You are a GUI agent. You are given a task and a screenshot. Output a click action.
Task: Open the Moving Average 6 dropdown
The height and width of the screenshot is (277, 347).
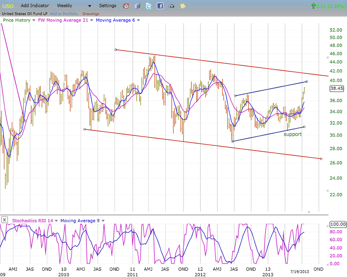(x=138, y=20)
